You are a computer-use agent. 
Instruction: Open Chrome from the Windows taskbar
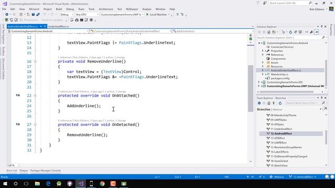(x=102, y=183)
